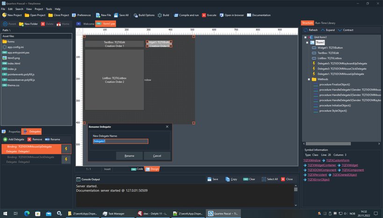Follow the TQTXErrorObject link
Screen dimensions: 383x218
coord(319,180)
